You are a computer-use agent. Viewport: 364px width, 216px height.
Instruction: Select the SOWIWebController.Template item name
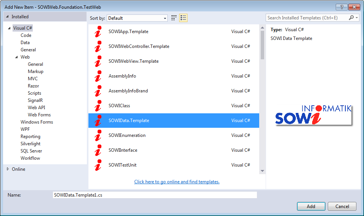click(139, 46)
